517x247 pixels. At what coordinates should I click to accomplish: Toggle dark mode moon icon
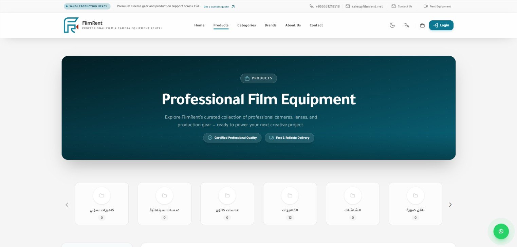point(392,25)
